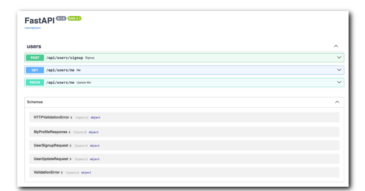Click Expand all next to MyProfileResponse
The height and width of the screenshot is (191, 365).
pyautogui.click(x=80, y=132)
